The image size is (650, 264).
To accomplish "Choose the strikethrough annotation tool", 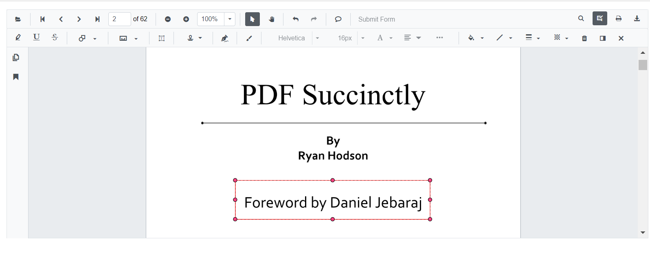I will (55, 37).
